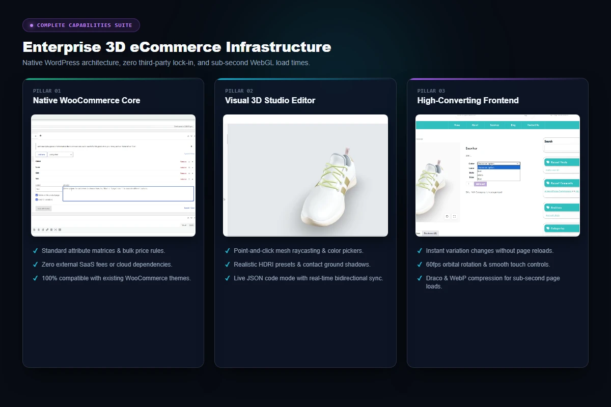Click the 'Save attributes' button
Image resolution: width=611 pixels, height=407 pixels.
pos(43,209)
